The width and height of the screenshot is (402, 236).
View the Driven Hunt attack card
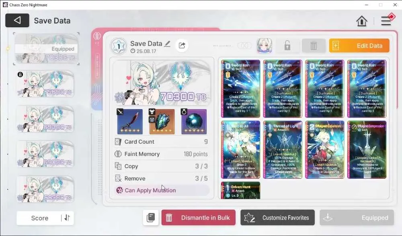[240, 190]
